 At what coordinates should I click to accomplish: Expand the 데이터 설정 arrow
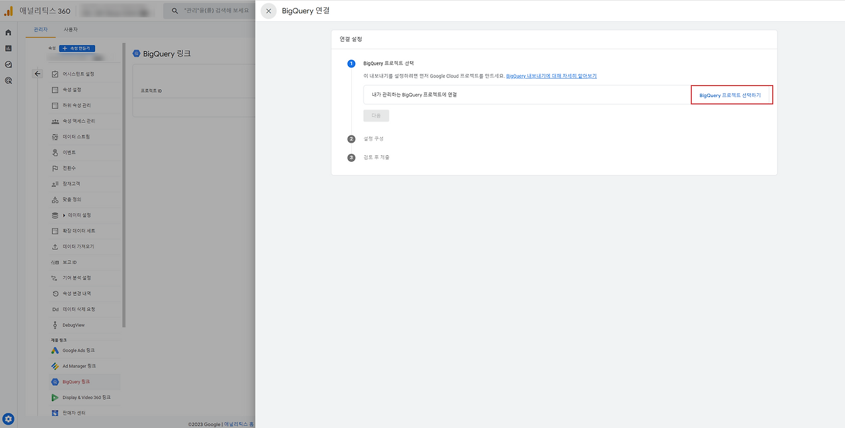click(65, 215)
